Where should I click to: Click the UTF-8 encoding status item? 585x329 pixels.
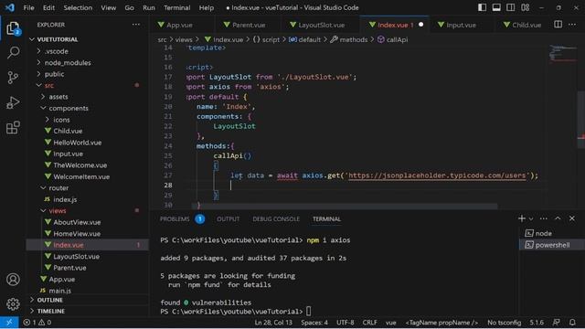coord(346,323)
